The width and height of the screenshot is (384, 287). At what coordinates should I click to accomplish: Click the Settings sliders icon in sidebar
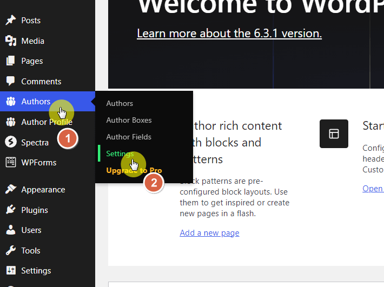pyautogui.click(x=11, y=270)
